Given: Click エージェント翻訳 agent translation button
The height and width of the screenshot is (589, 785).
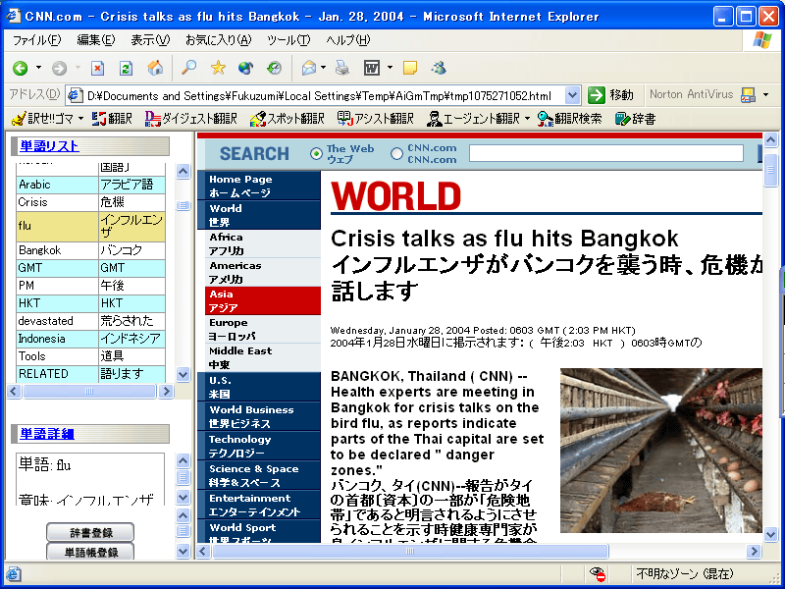Looking at the screenshot, I should (x=473, y=119).
